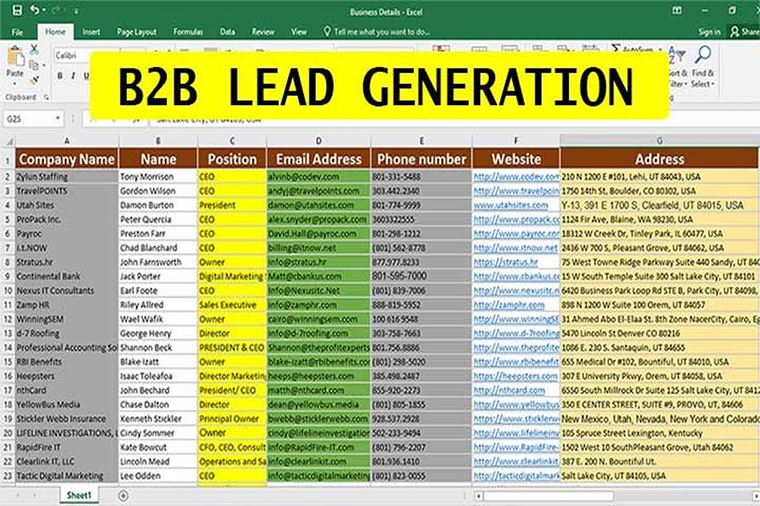
Task: Toggle Bold formatting button
Action: pyautogui.click(x=60, y=76)
